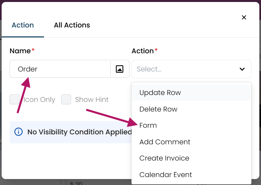Select the Action tab
Image resolution: width=261 pixels, height=185 pixels.
pyautogui.click(x=22, y=25)
